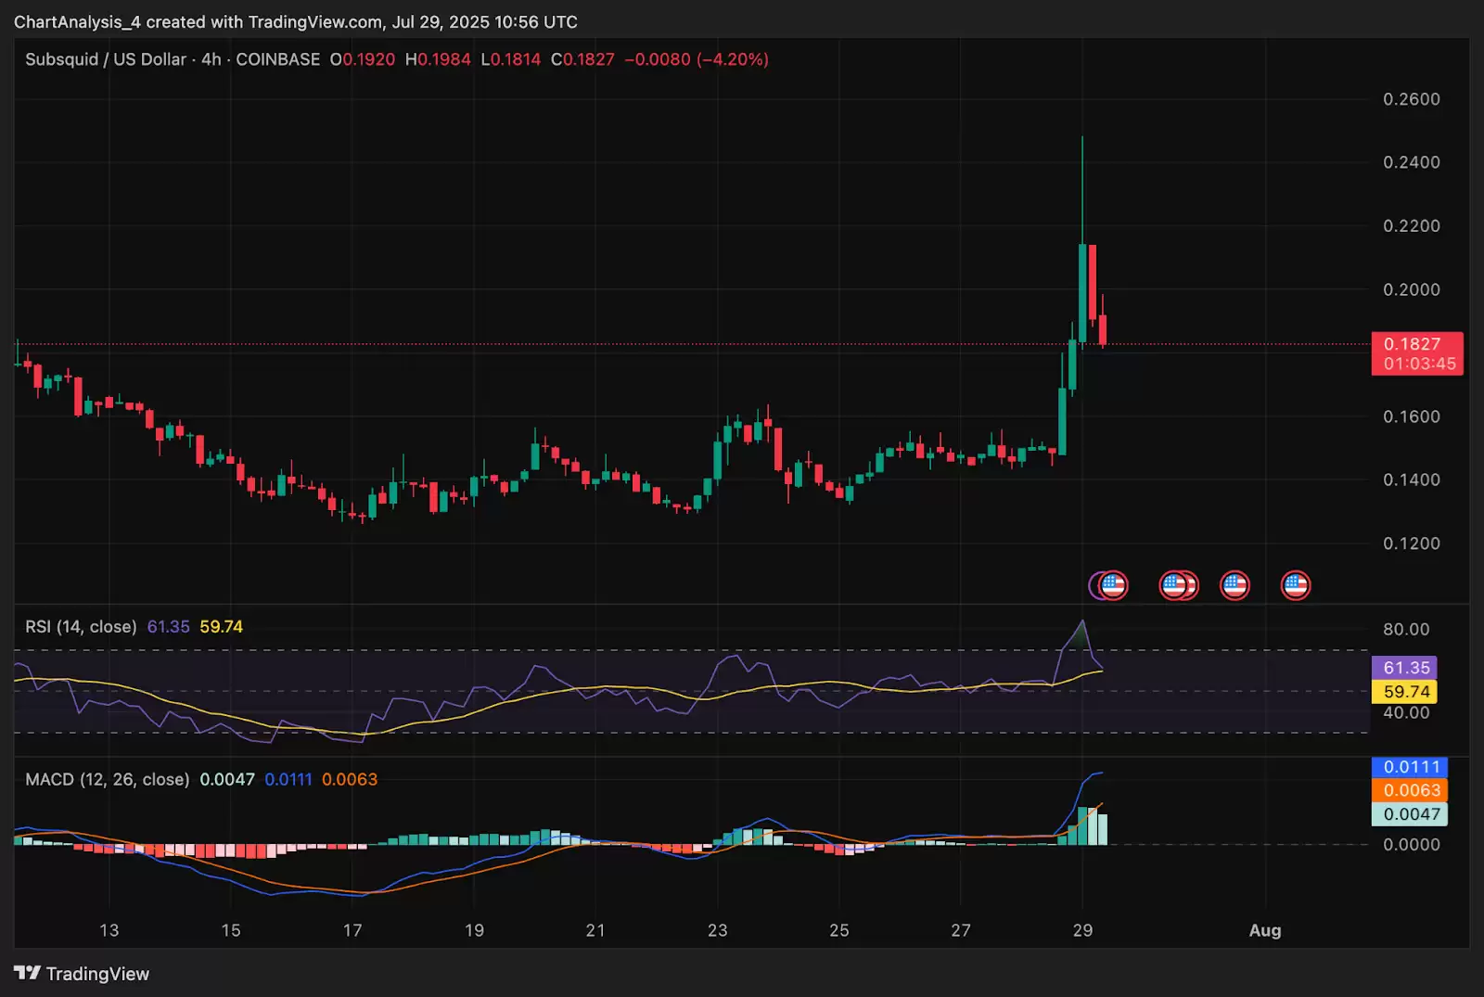
Task: Click the Aug label on time axis
Action: [1264, 930]
